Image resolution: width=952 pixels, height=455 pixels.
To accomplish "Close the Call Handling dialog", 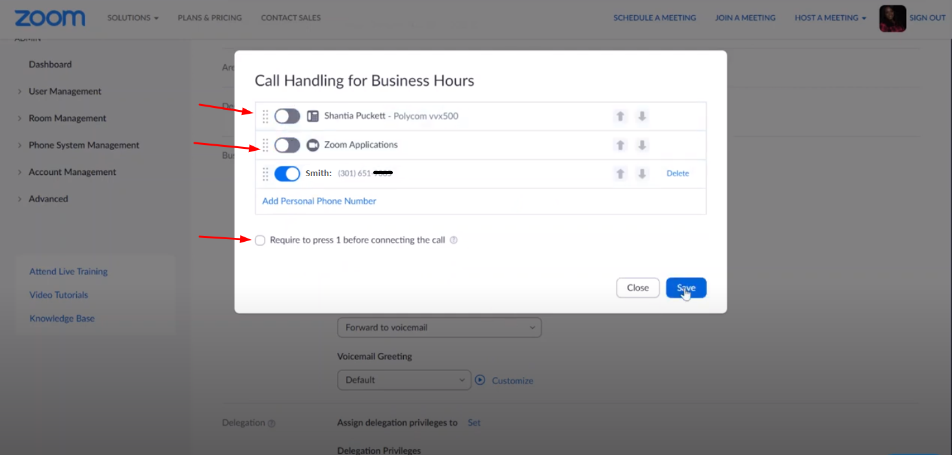I will 638,288.
